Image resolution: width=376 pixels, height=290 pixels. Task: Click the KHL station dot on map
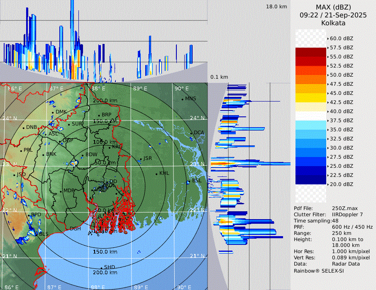tap(156, 174)
